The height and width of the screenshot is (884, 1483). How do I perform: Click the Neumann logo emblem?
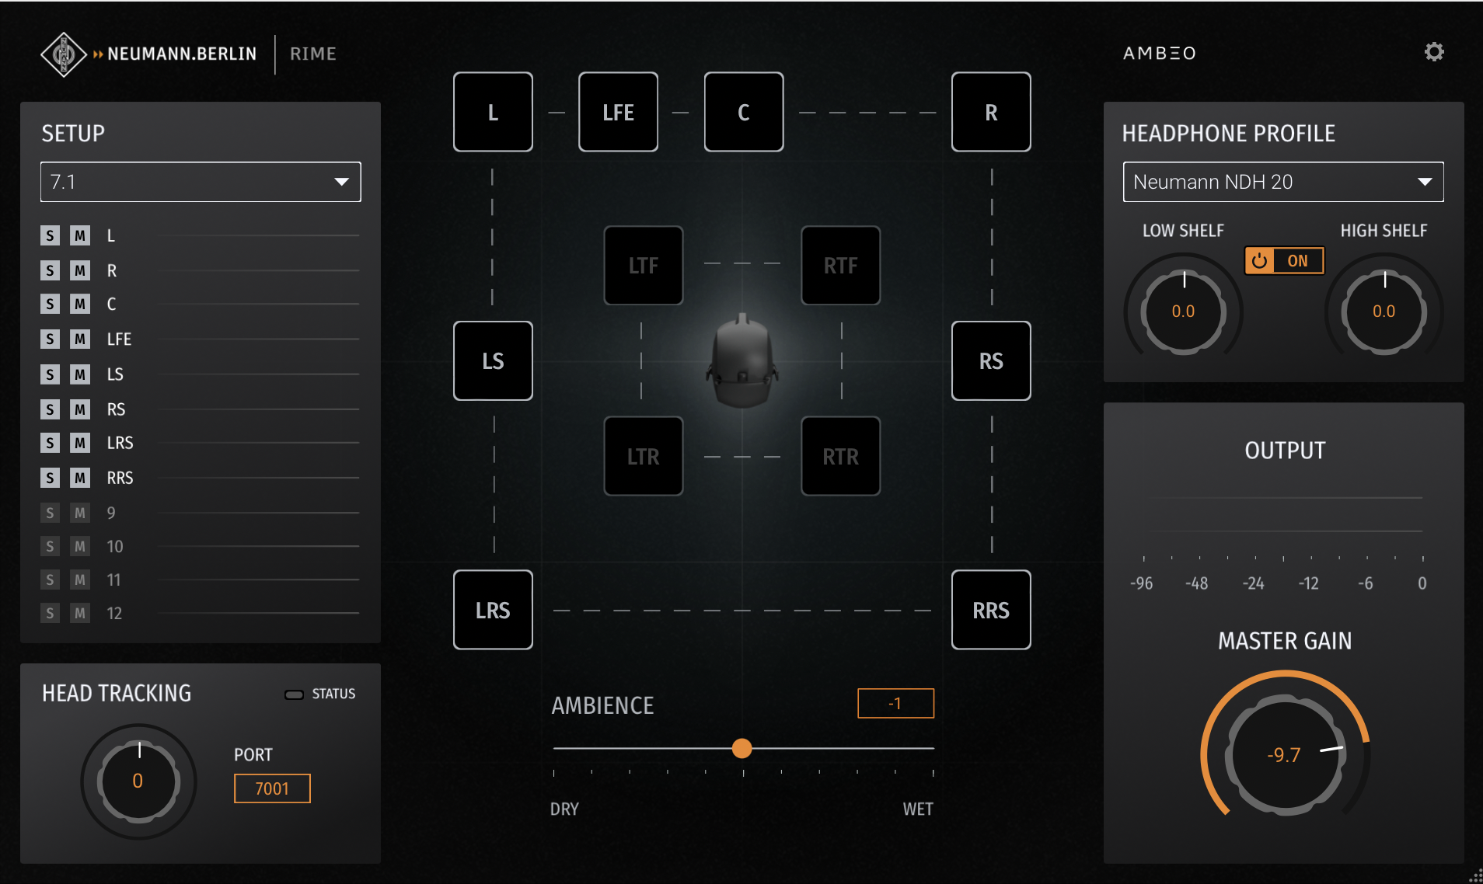point(63,54)
